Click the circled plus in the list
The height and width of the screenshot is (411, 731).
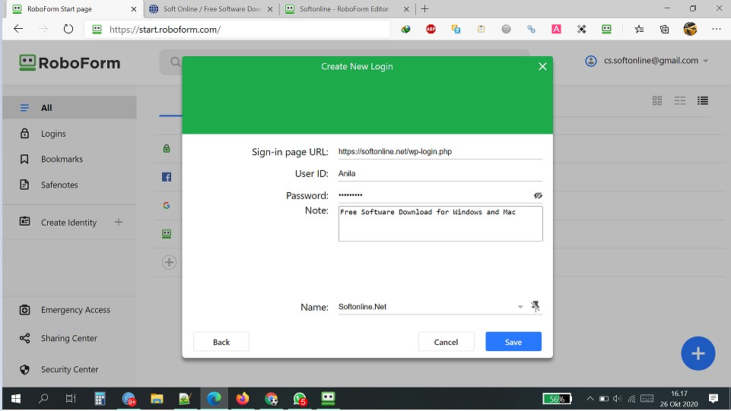point(169,262)
